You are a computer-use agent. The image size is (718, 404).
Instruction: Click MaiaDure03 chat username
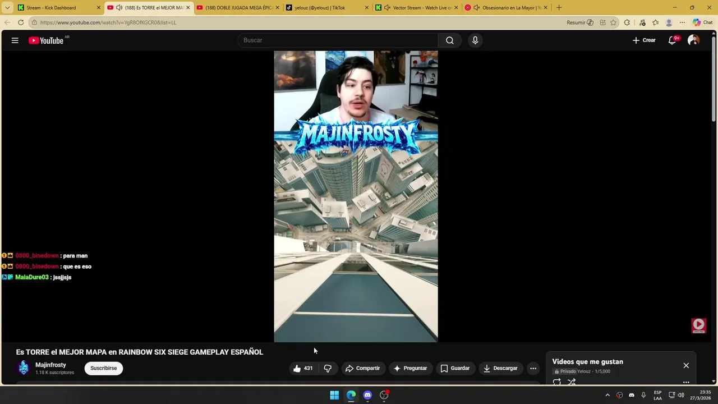coord(32,277)
